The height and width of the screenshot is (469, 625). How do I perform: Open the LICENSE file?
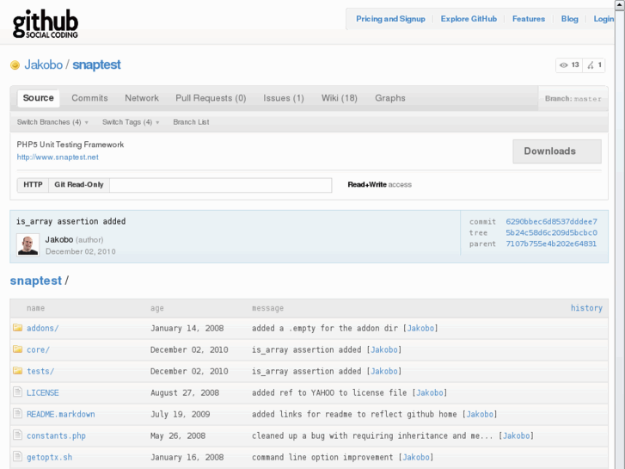coord(43,392)
